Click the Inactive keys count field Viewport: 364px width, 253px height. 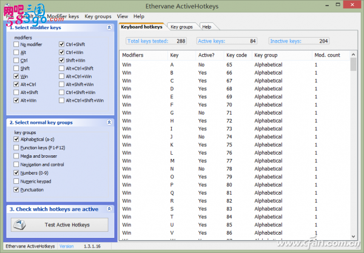coord(298,41)
